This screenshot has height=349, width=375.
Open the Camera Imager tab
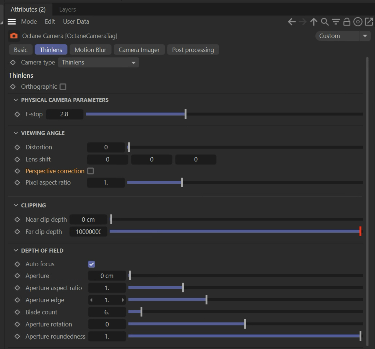tap(139, 50)
